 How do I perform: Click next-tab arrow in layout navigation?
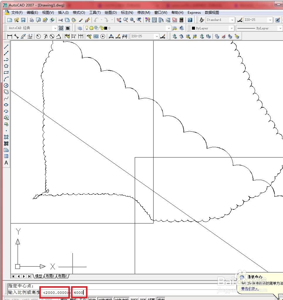click(24, 276)
